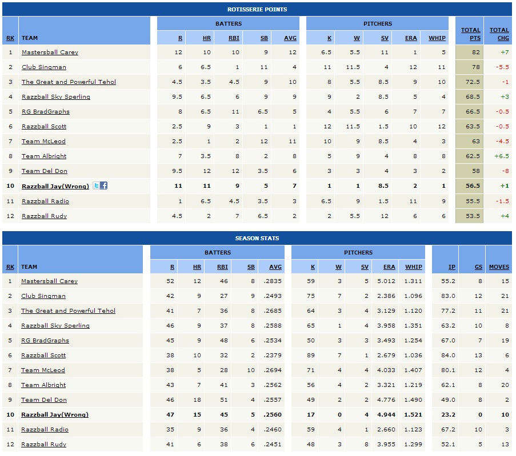Open Razzball Rudy in Season Stats table
516x456 pixels.
pos(44,444)
